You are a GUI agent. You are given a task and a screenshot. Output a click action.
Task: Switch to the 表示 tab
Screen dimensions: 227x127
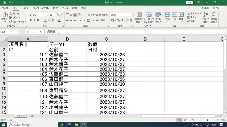click(x=83, y=8)
